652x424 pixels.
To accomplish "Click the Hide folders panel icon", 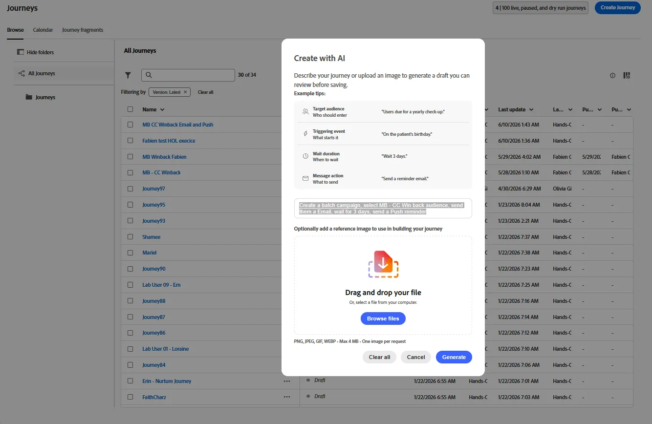I will 21,52.
